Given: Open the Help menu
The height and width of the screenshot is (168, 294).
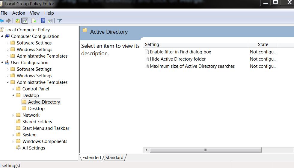Looking at the screenshot, I should click(x=49, y=13).
